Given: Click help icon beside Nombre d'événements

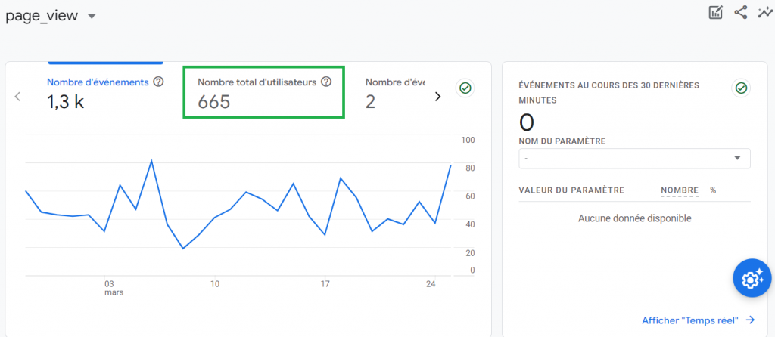Looking at the screenshot, I should pyautogui.click(x=158, y=82).
